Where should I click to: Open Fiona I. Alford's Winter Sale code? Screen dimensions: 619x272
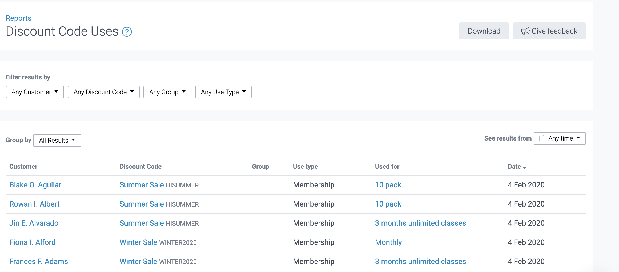pyautogui.click(x=138, y=242)
